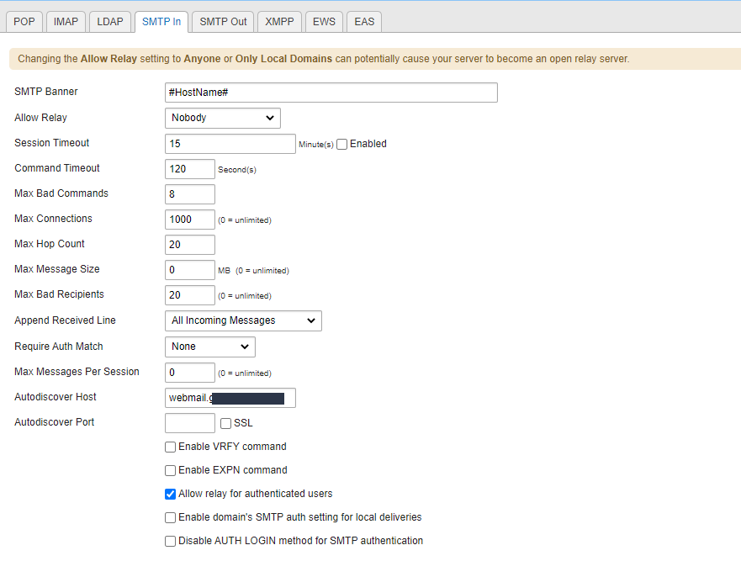Switch to the EAS tab
741x577 pixels.
click(x=364, y=21)
